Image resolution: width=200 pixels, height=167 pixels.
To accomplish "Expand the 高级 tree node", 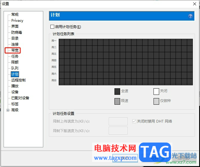I will pyautogui.click(x=8, y=110).
